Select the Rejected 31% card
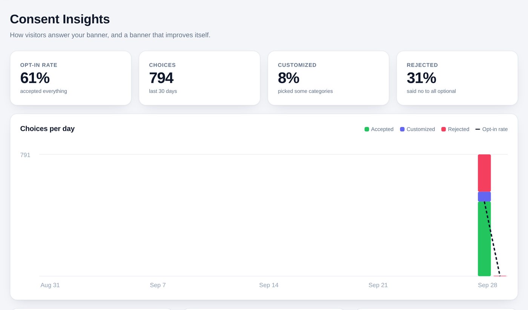The image size is (528, 310). 457,78
